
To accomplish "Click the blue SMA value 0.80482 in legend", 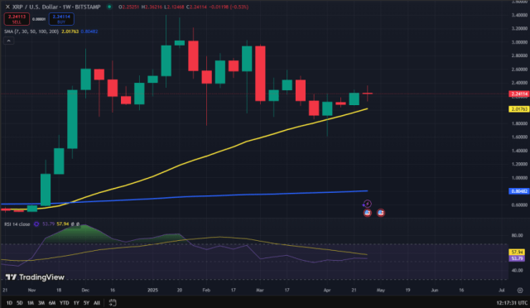I will coord(89,31).
